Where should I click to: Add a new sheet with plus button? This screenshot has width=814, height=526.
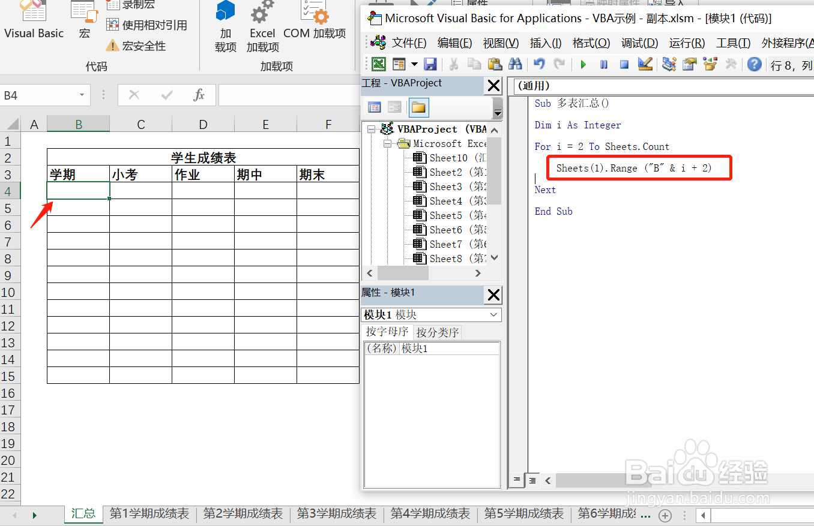coord(665,515)
